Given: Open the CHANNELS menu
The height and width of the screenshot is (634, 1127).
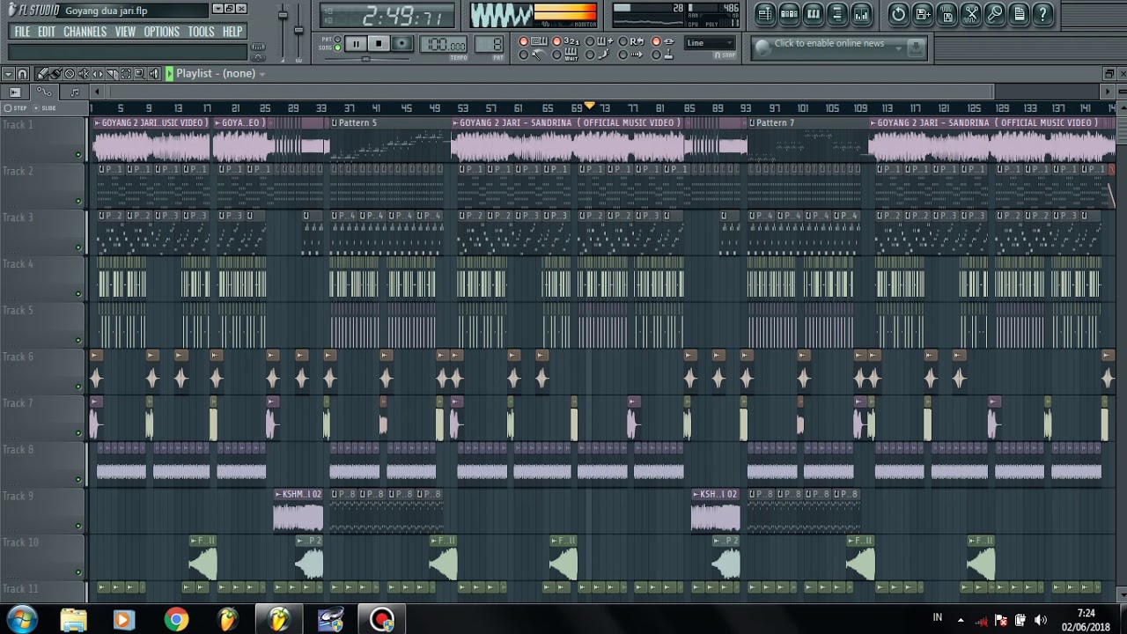Looking at the screenshot, I should click(85, 32).
